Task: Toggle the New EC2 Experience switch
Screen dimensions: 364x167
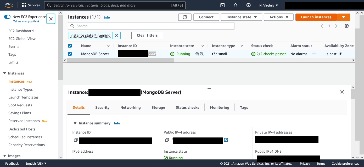Action: [7, 17]
